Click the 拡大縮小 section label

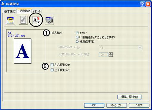(x=57, y=33)
